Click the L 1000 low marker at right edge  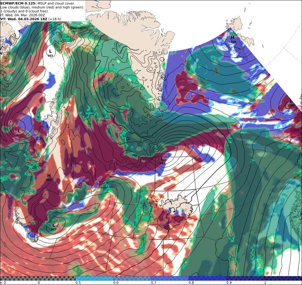point(291,103)
